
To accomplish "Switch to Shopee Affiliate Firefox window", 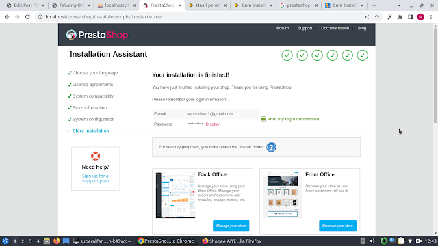I will pos(232,241).
